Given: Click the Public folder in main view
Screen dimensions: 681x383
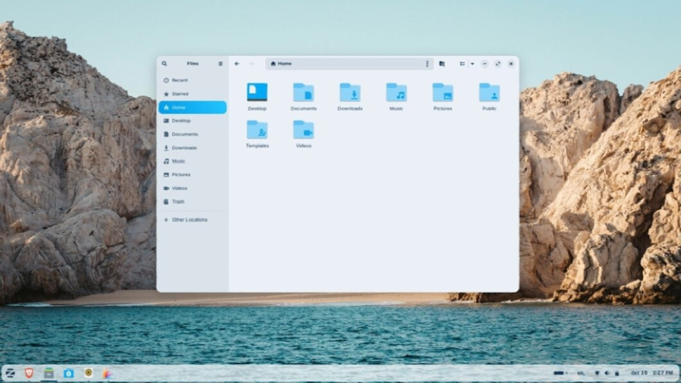Looking at the screenshot, I should [489, 93].
